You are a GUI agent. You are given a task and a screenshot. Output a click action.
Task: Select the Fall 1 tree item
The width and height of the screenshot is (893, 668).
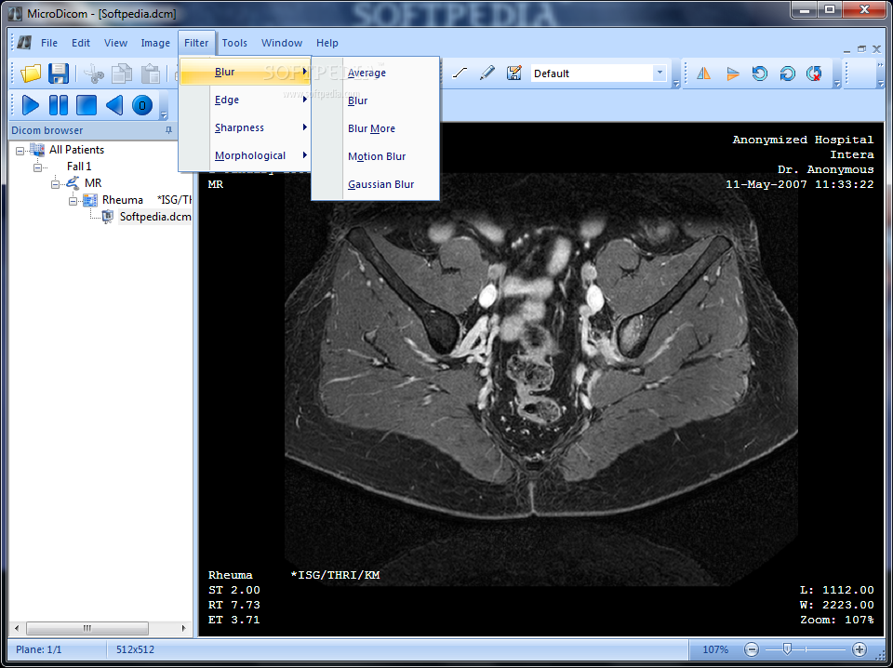coord(79,167)
